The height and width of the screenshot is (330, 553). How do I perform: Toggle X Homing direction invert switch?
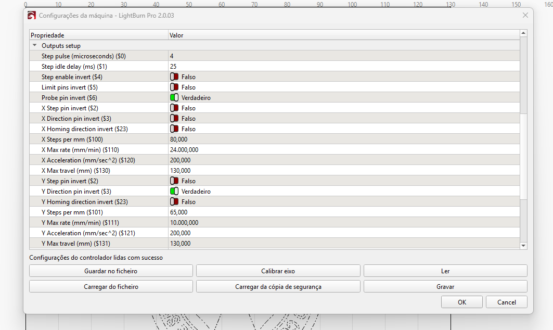174,129
